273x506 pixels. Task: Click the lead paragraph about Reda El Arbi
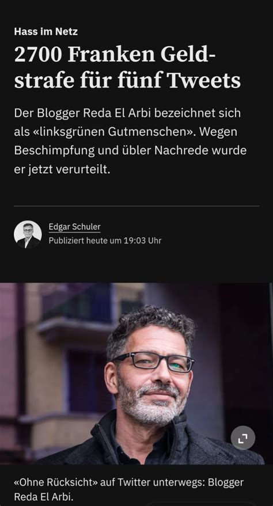(x=130, y=141)
